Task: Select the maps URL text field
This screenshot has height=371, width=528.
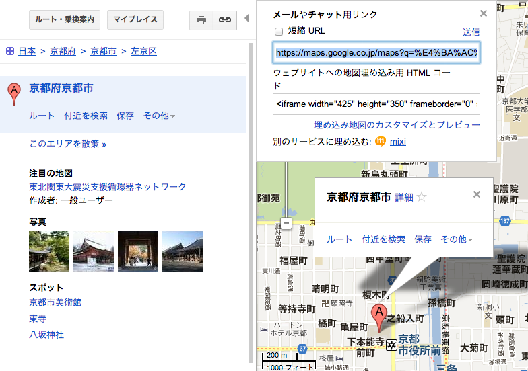Action: [x=376, y=52]
